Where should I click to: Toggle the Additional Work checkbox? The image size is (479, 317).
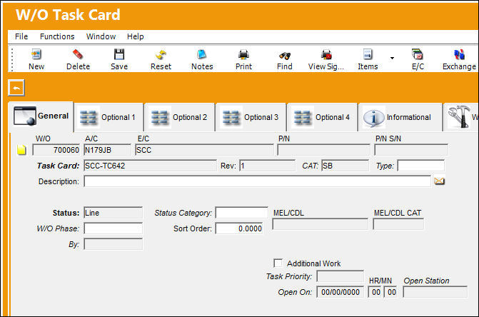coord(278,263)
